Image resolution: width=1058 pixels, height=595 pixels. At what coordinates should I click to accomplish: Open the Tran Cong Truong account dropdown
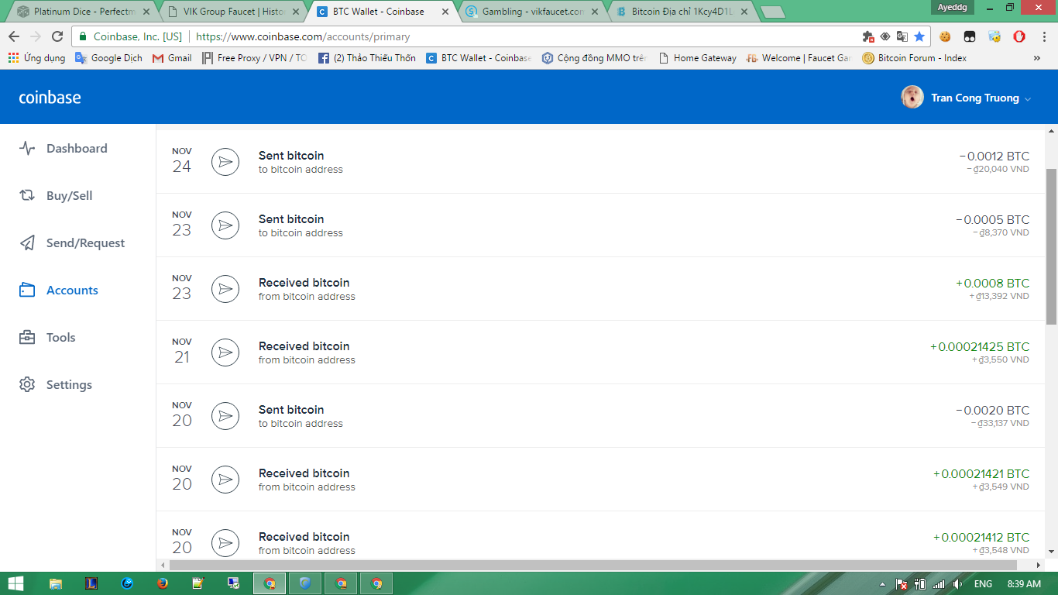coord(981,98)
